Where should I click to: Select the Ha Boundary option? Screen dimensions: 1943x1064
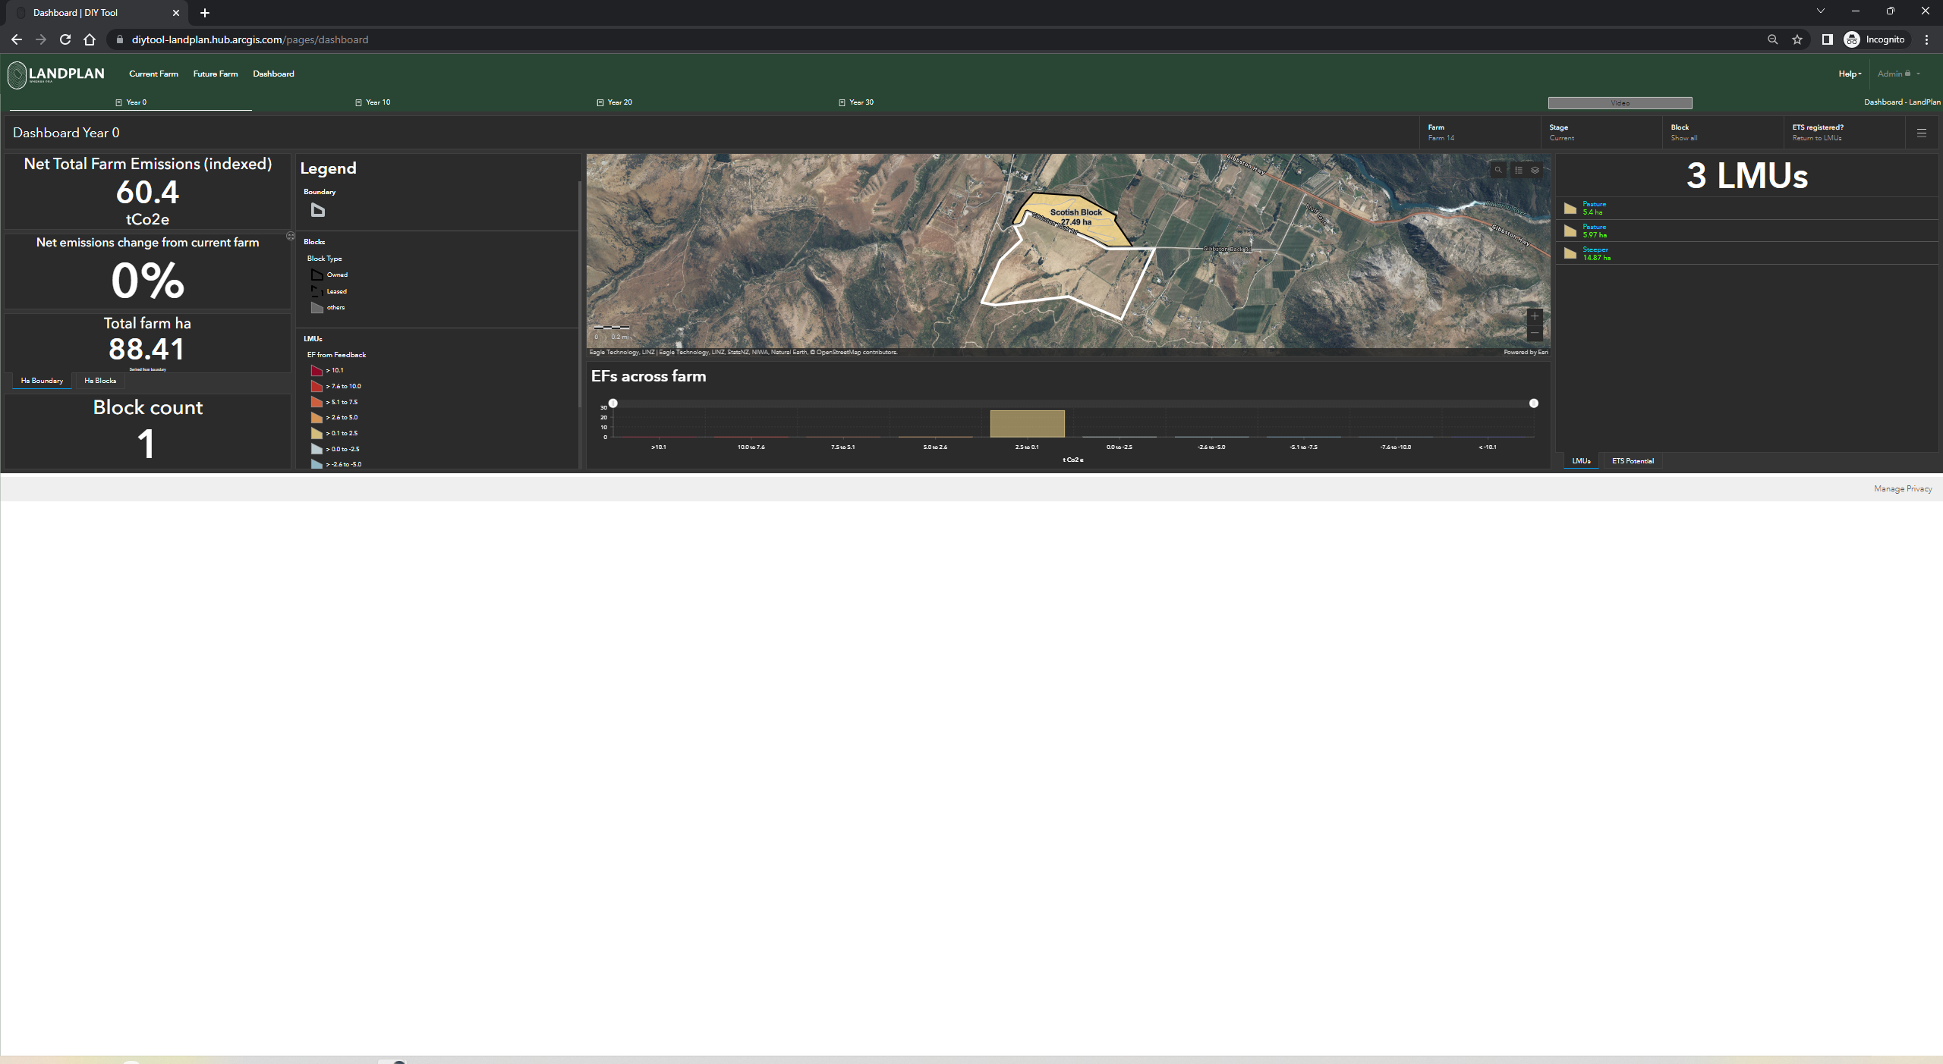coord(41,381)
